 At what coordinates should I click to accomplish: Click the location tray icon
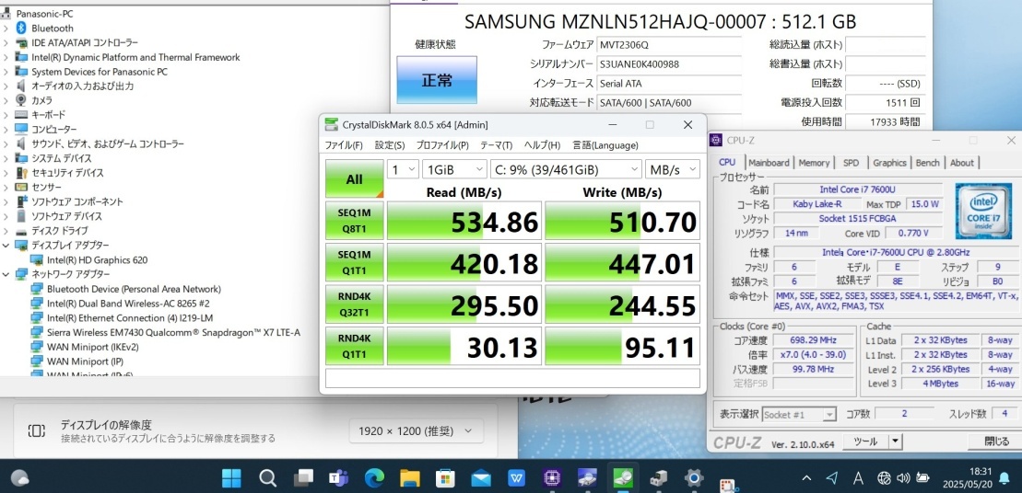(831, 478)
